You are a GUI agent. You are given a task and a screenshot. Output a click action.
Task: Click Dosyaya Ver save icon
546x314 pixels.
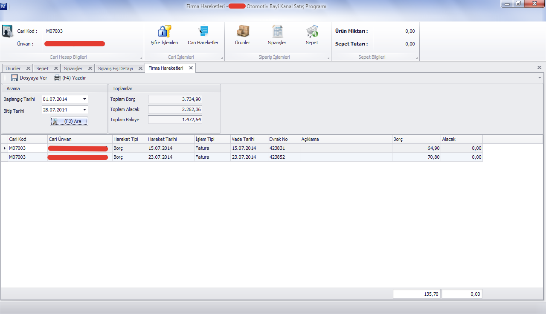coord(15,78)
